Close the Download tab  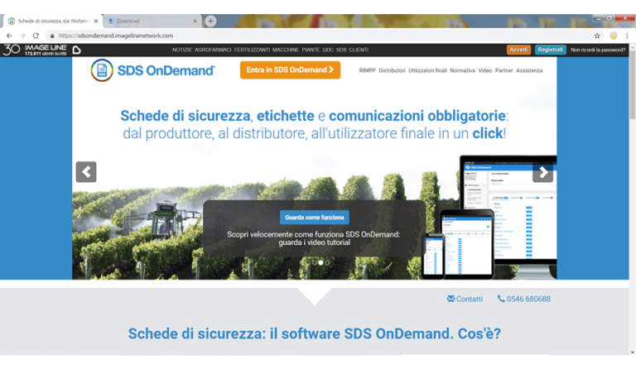tap(195, 21)
